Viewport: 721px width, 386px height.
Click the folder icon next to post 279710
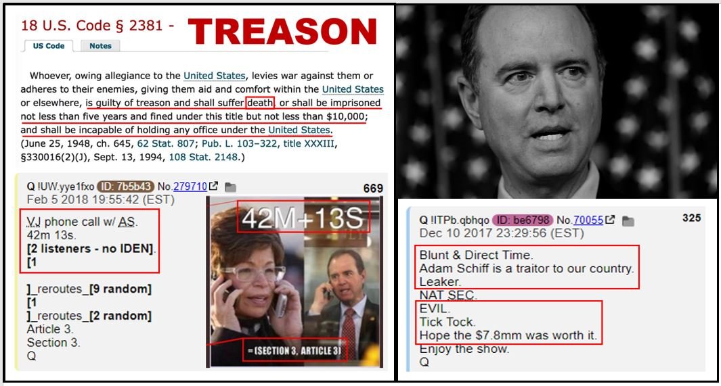pos(230,187)
